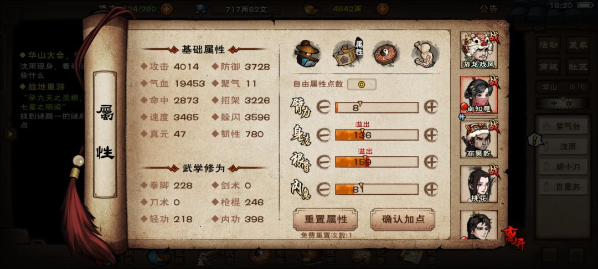Image resolution: width=598 pixels, height=269 pixels.
Task: Open the body meridian figure icon tab
Action: click(425, 53)
